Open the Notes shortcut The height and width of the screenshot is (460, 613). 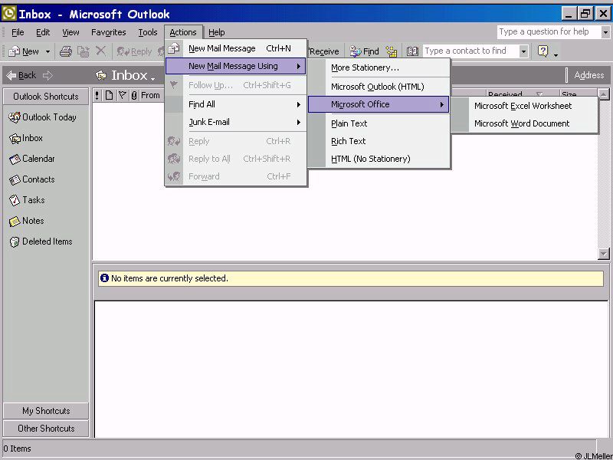[26, 221]
